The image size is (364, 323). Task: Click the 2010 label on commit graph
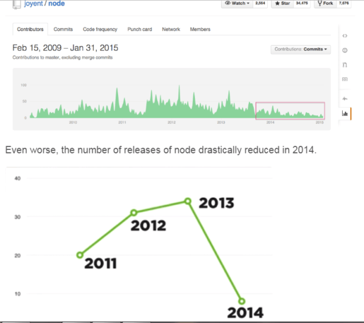(x=73, y=122)
